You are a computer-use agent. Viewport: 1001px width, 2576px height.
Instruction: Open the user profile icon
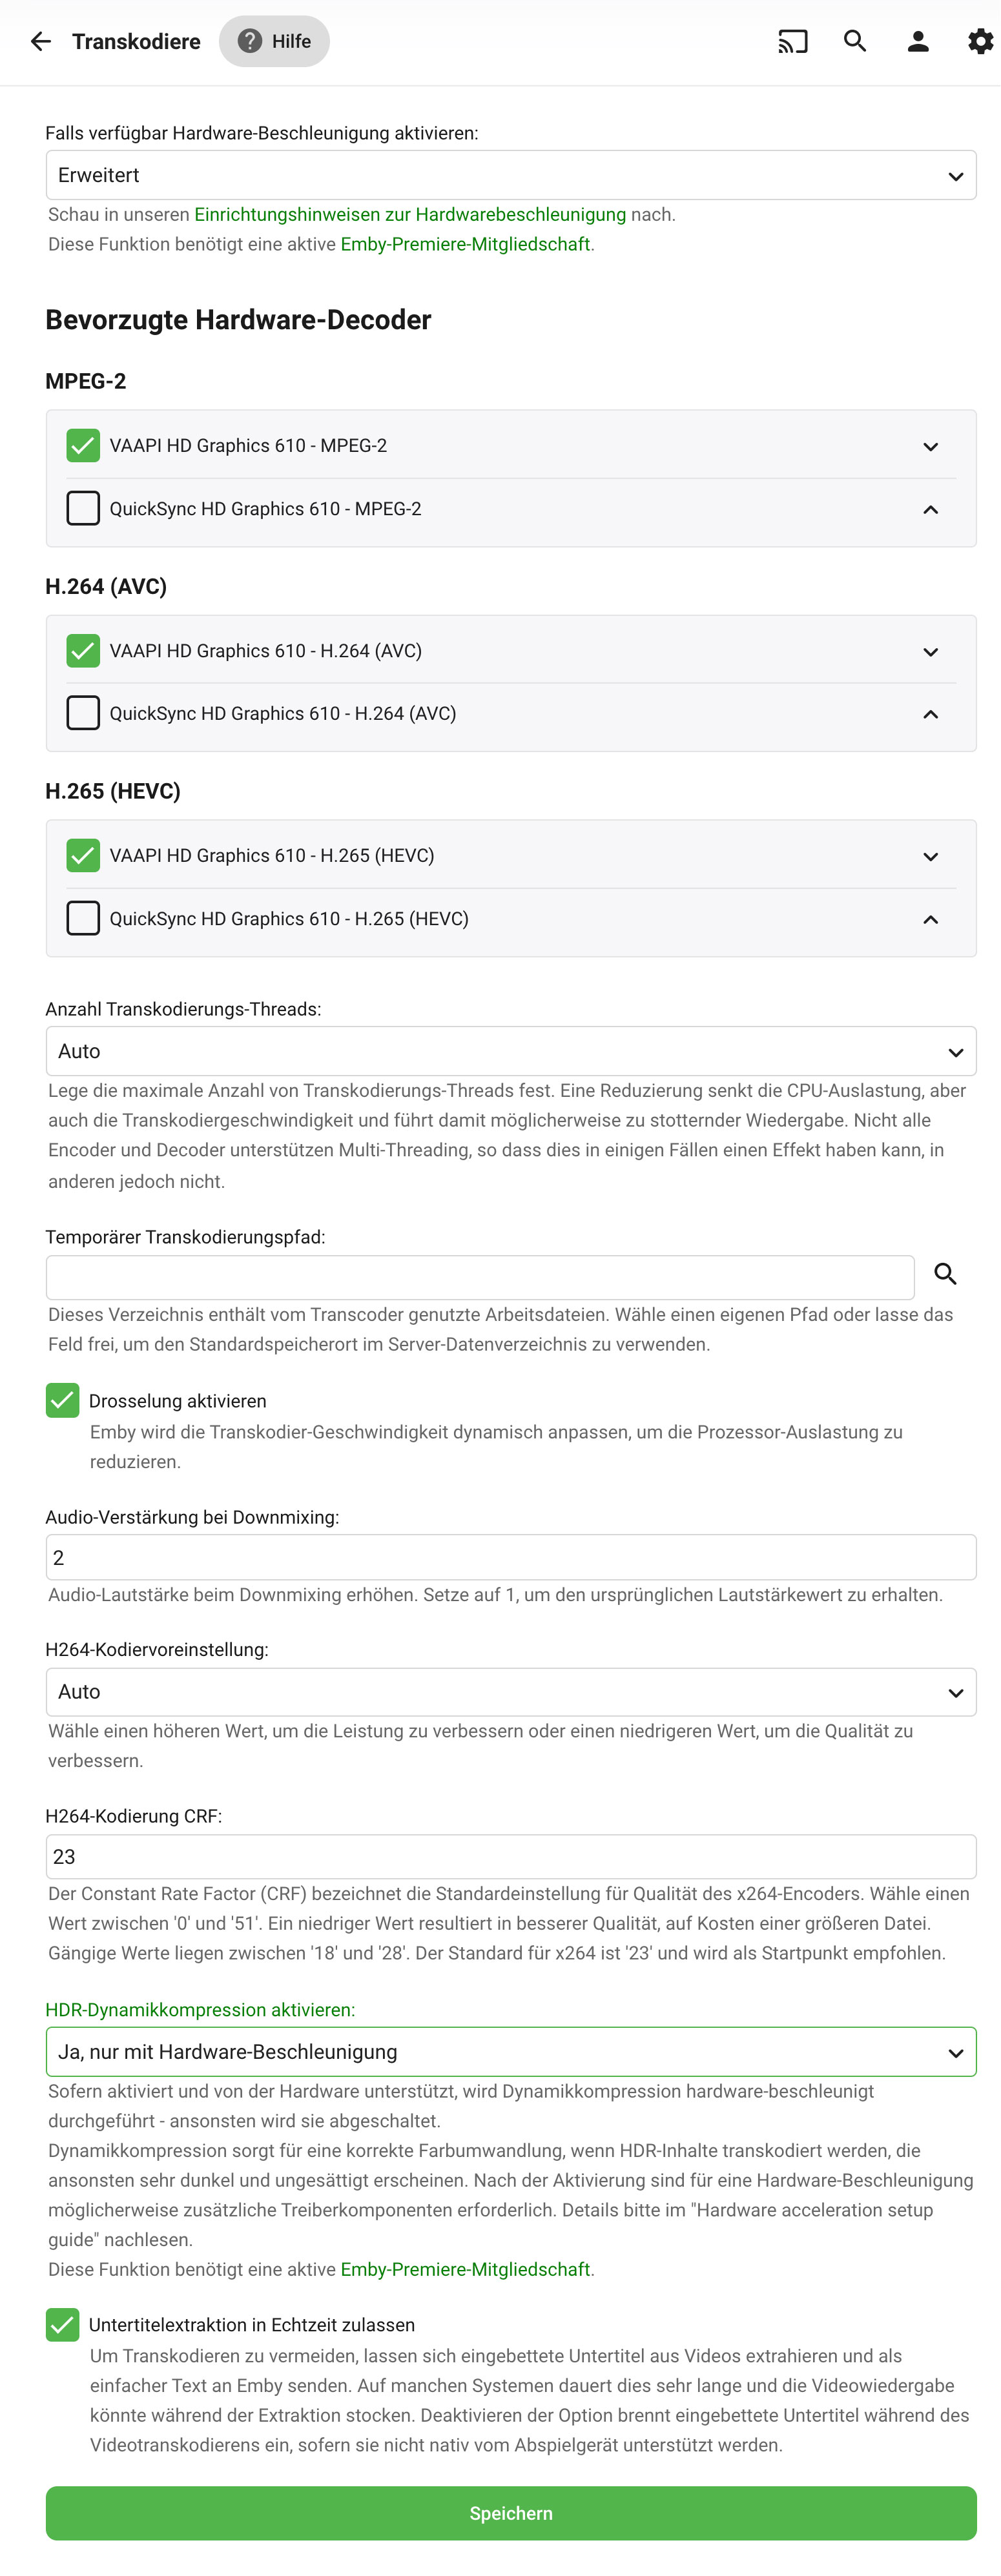918,41
